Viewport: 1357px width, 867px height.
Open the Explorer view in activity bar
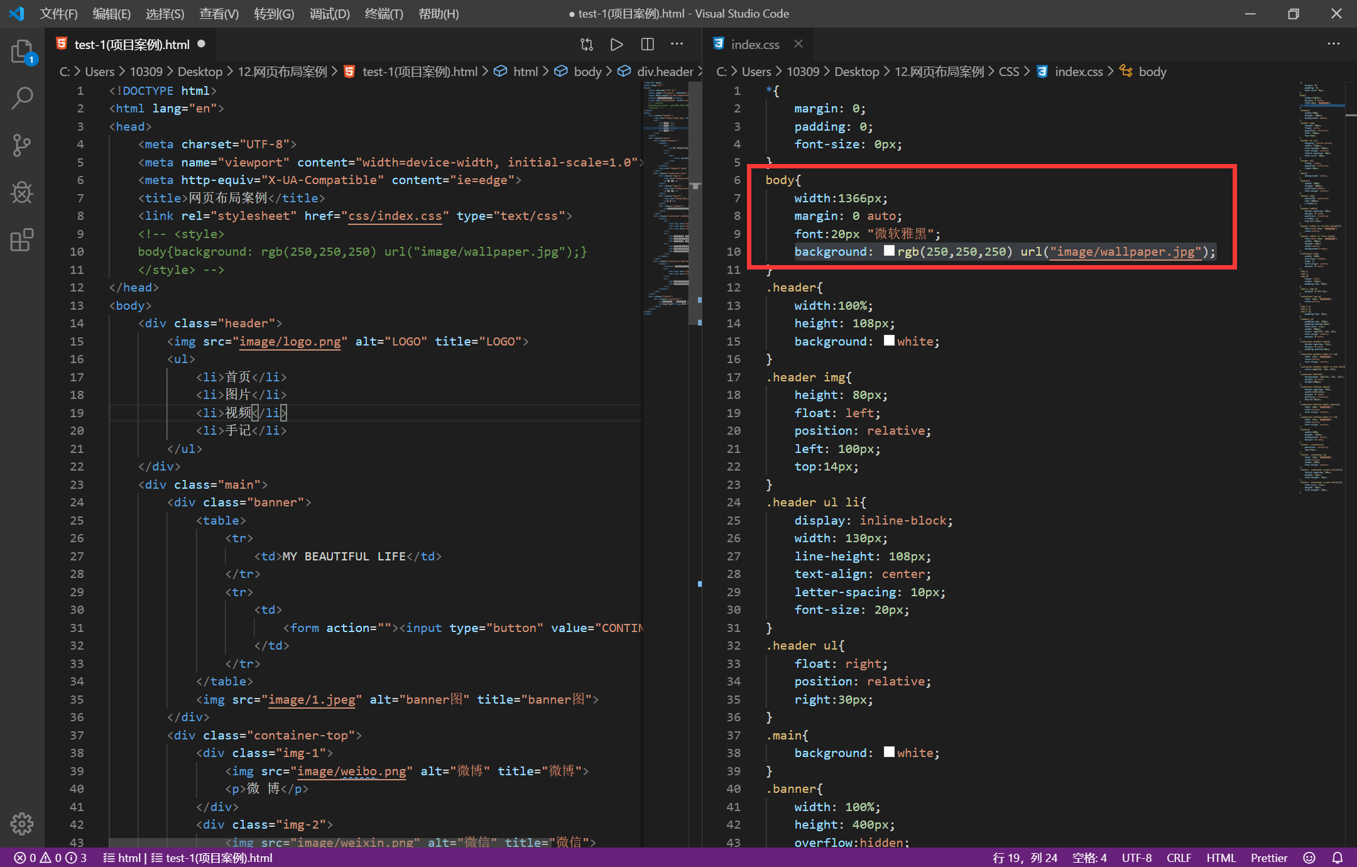coord(22,52)
